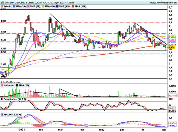The height and width of the screenshot is (132, 178).
Task: Click the -0,0644 MACD value tag
Action: coord(173,123)
